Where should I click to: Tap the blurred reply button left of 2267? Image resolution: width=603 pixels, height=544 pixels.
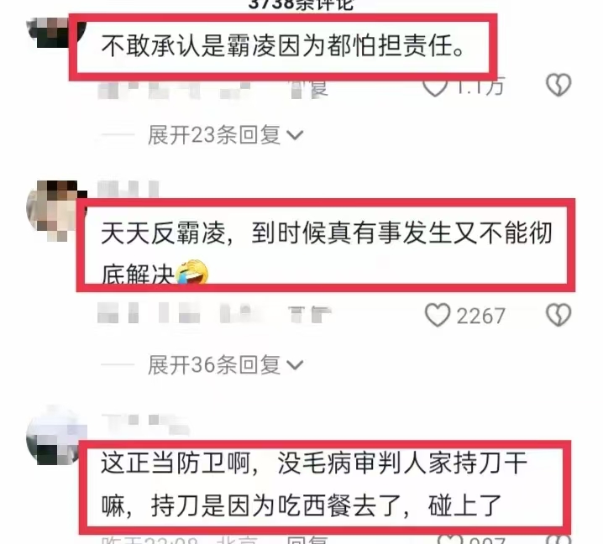(x=310, y=315)
